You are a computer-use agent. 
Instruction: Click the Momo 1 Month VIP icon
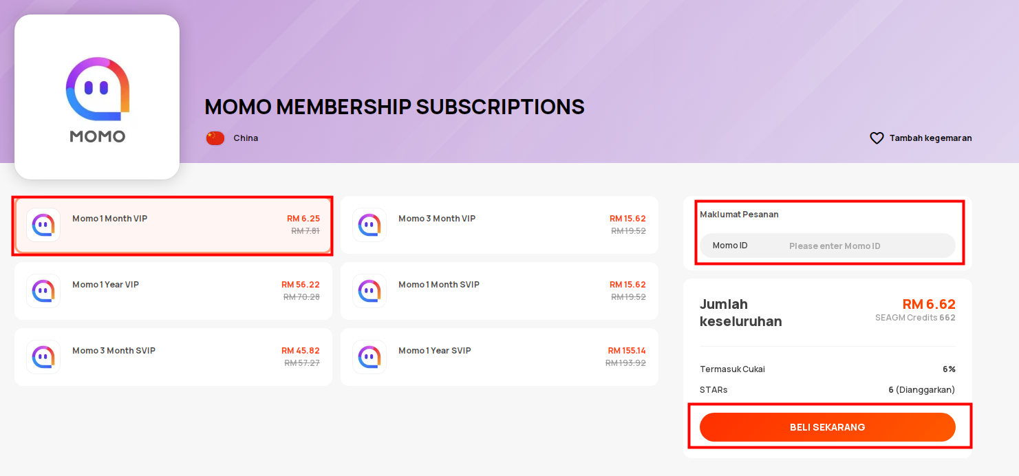coord(43,225)
